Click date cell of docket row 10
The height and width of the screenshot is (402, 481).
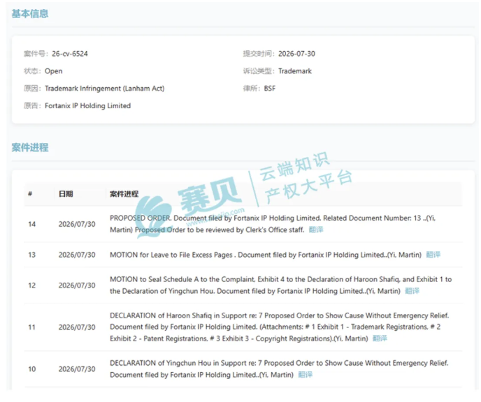pyautogui.click(x=77, y=369)
